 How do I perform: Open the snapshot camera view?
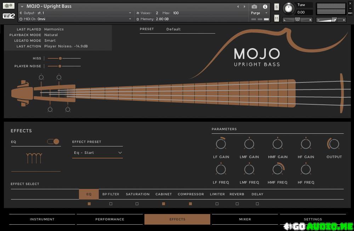(x=254, y=6)
